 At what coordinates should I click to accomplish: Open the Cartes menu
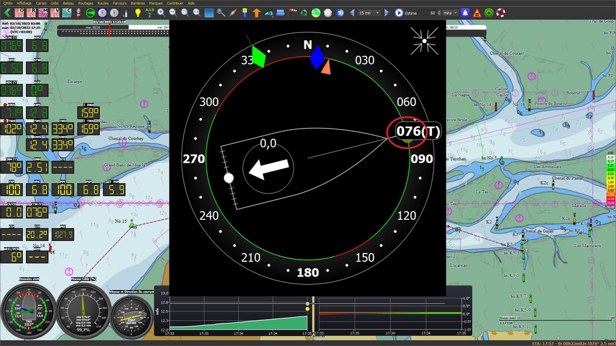(41, 3)
